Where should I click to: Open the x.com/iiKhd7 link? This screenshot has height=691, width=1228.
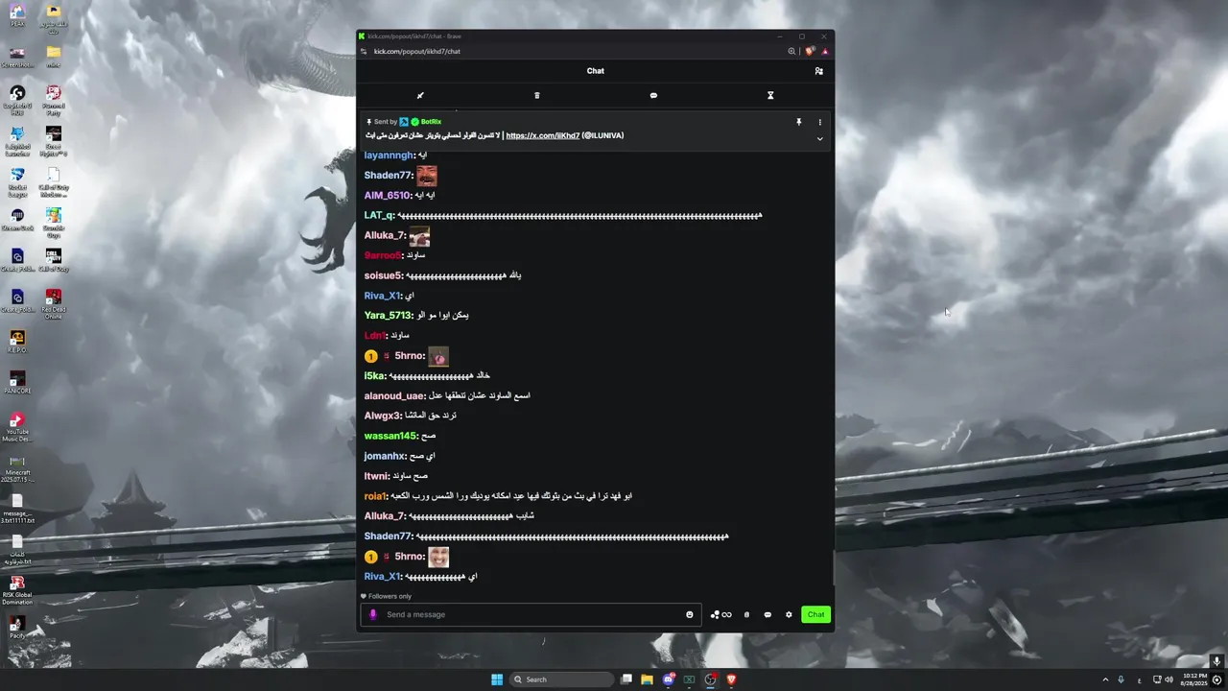point(543,135)
